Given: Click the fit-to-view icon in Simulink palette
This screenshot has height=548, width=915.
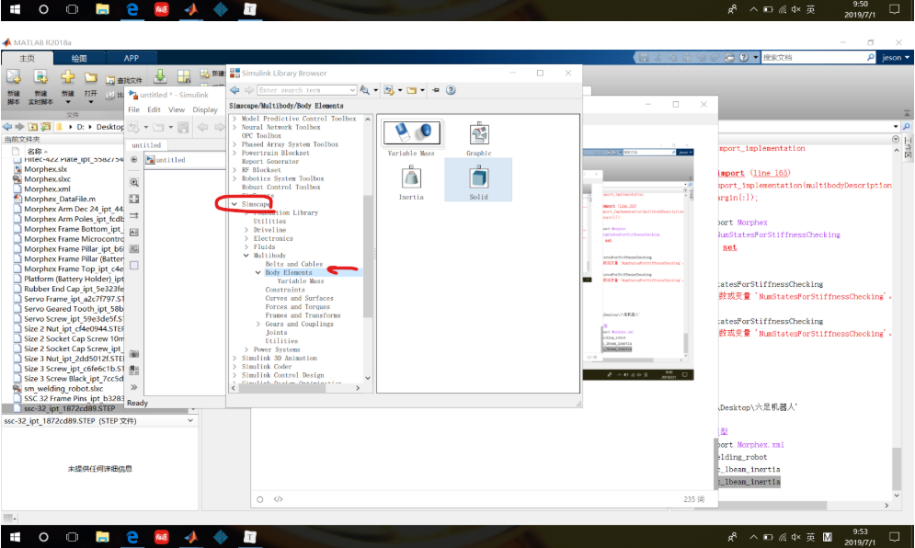Looking at the screenshot, I should pos(134,199).
